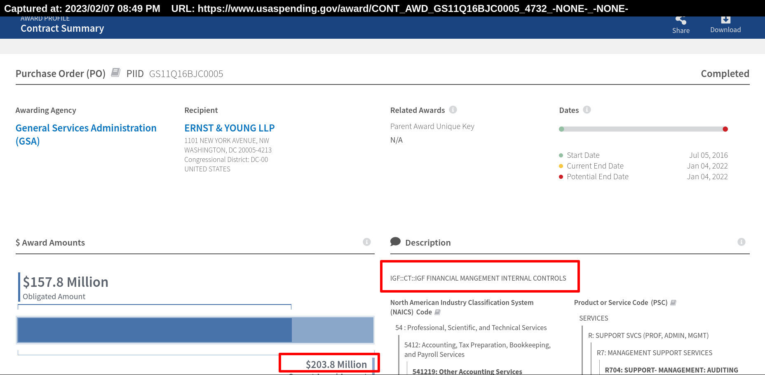The width and height of the screenshot is (765, 375).
Task: Click info icon beside Related Awards
Action: tap(453, 110)
